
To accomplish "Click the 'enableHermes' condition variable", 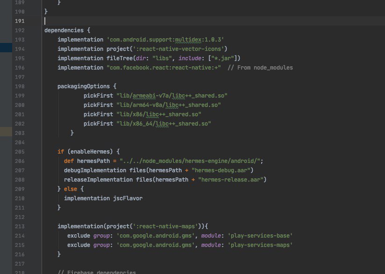I will (x=90, y=152).
